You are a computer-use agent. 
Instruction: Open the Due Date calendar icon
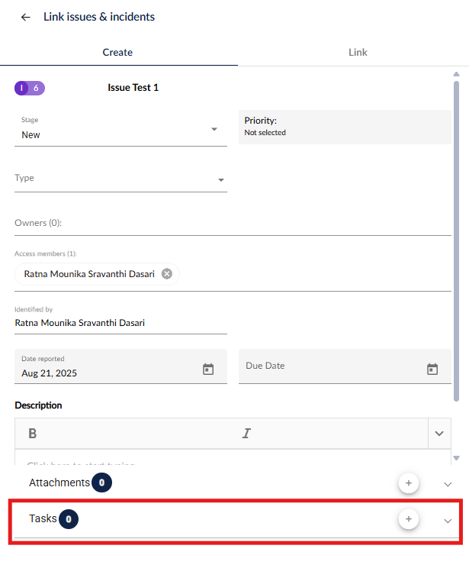pyautogui.click(x=432, y=369)
